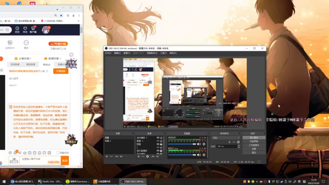Switch to the 周活跃度 tab
This screenshot has height=185, width=329.
30,65
